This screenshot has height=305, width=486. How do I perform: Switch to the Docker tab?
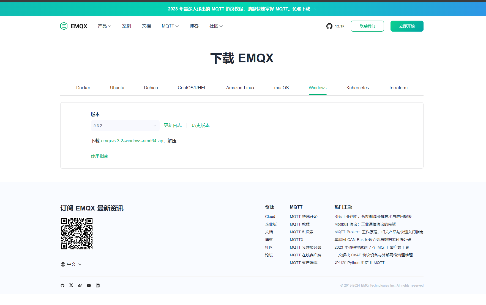(83, 88)
